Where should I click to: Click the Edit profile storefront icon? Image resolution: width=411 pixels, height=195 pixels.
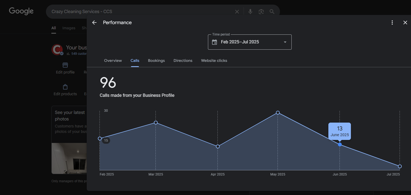click(65, 65)
